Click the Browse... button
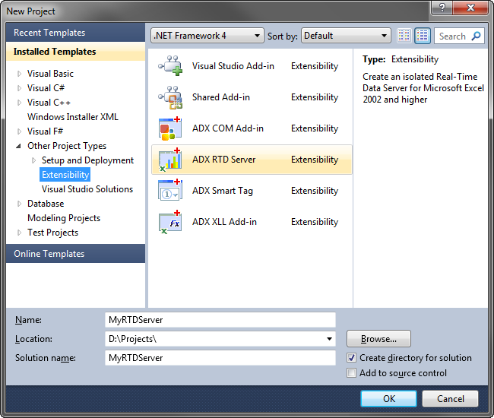This screenshot has width=494, height=418. 378,339
